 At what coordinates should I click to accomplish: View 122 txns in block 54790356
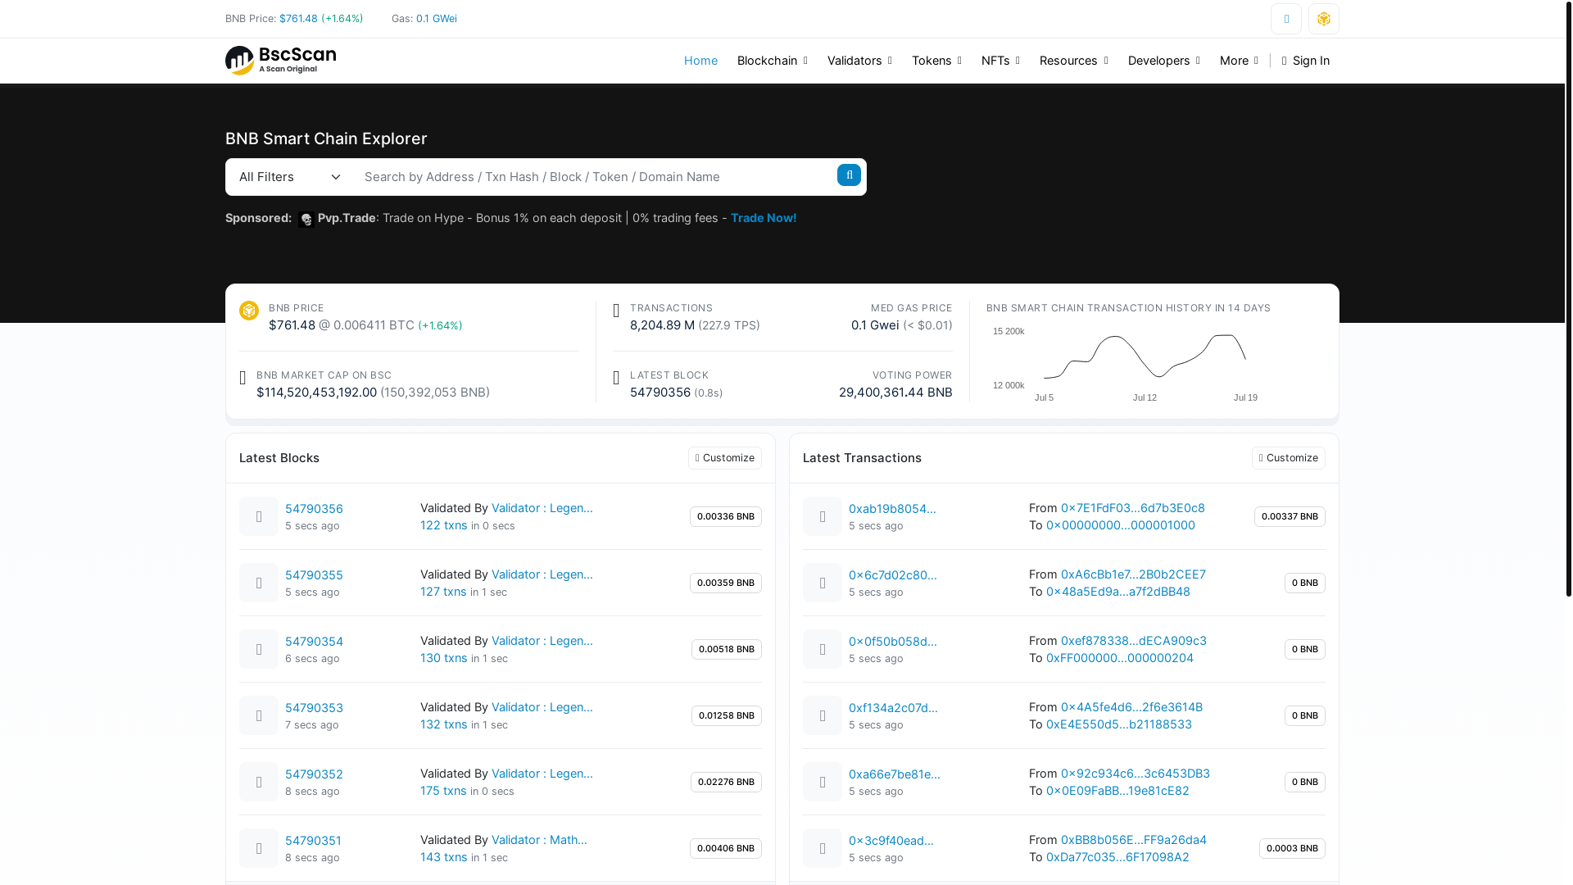click(x=444, y=525)
